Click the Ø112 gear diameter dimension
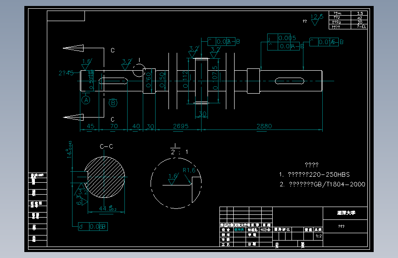This screenshot has width=398, height=258. pos(185,79)
